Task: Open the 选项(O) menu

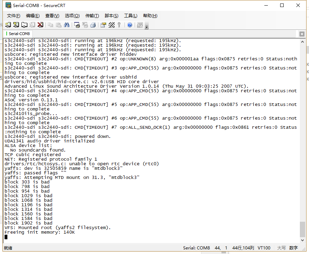Action: click(72, 16)
